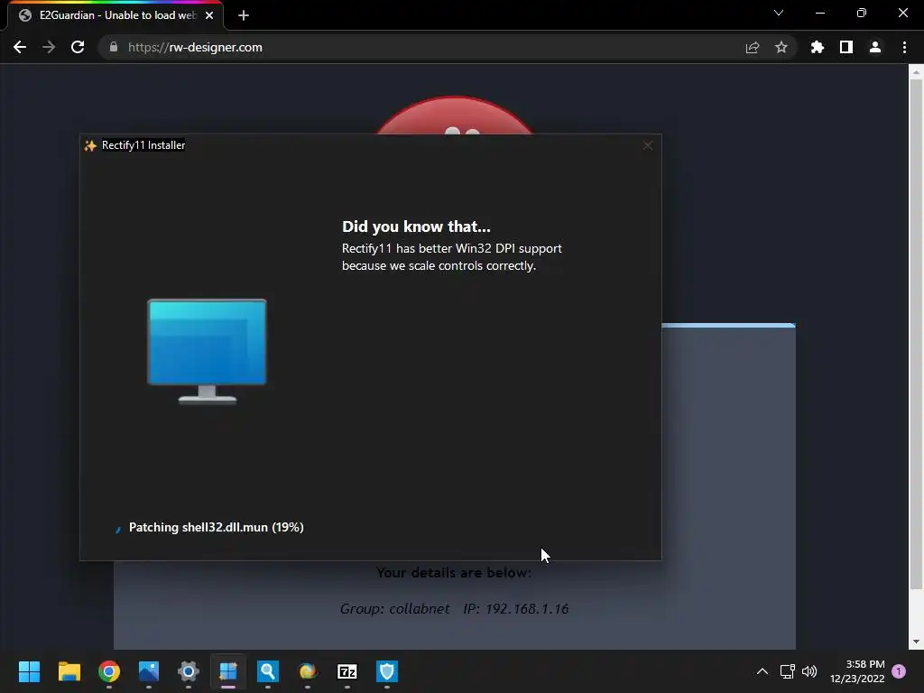
Task: Open the shield security taskbar app
Action: coord(386,671)
